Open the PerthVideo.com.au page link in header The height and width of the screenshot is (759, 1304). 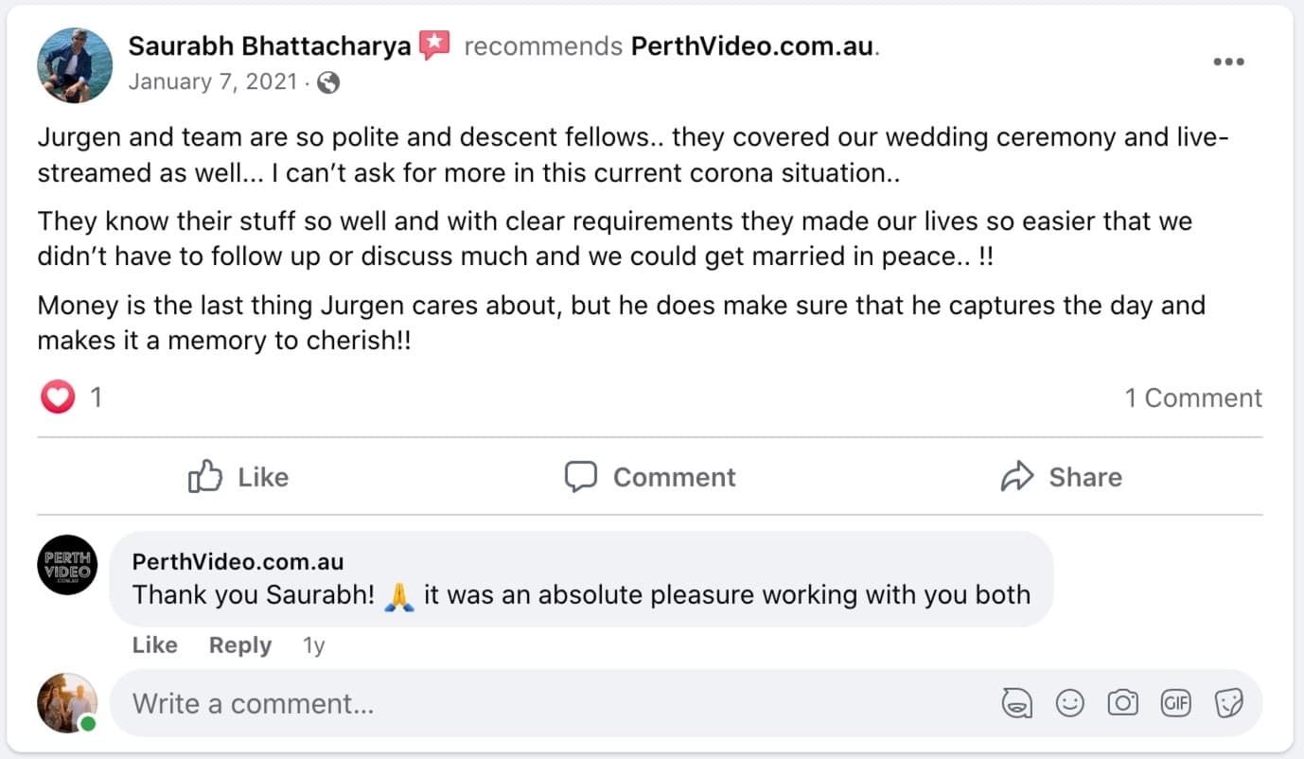753,46
